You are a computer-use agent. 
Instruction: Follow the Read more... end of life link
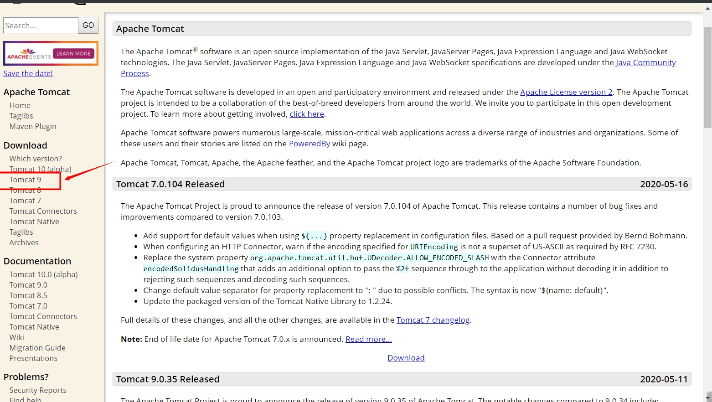pos(369,339)
